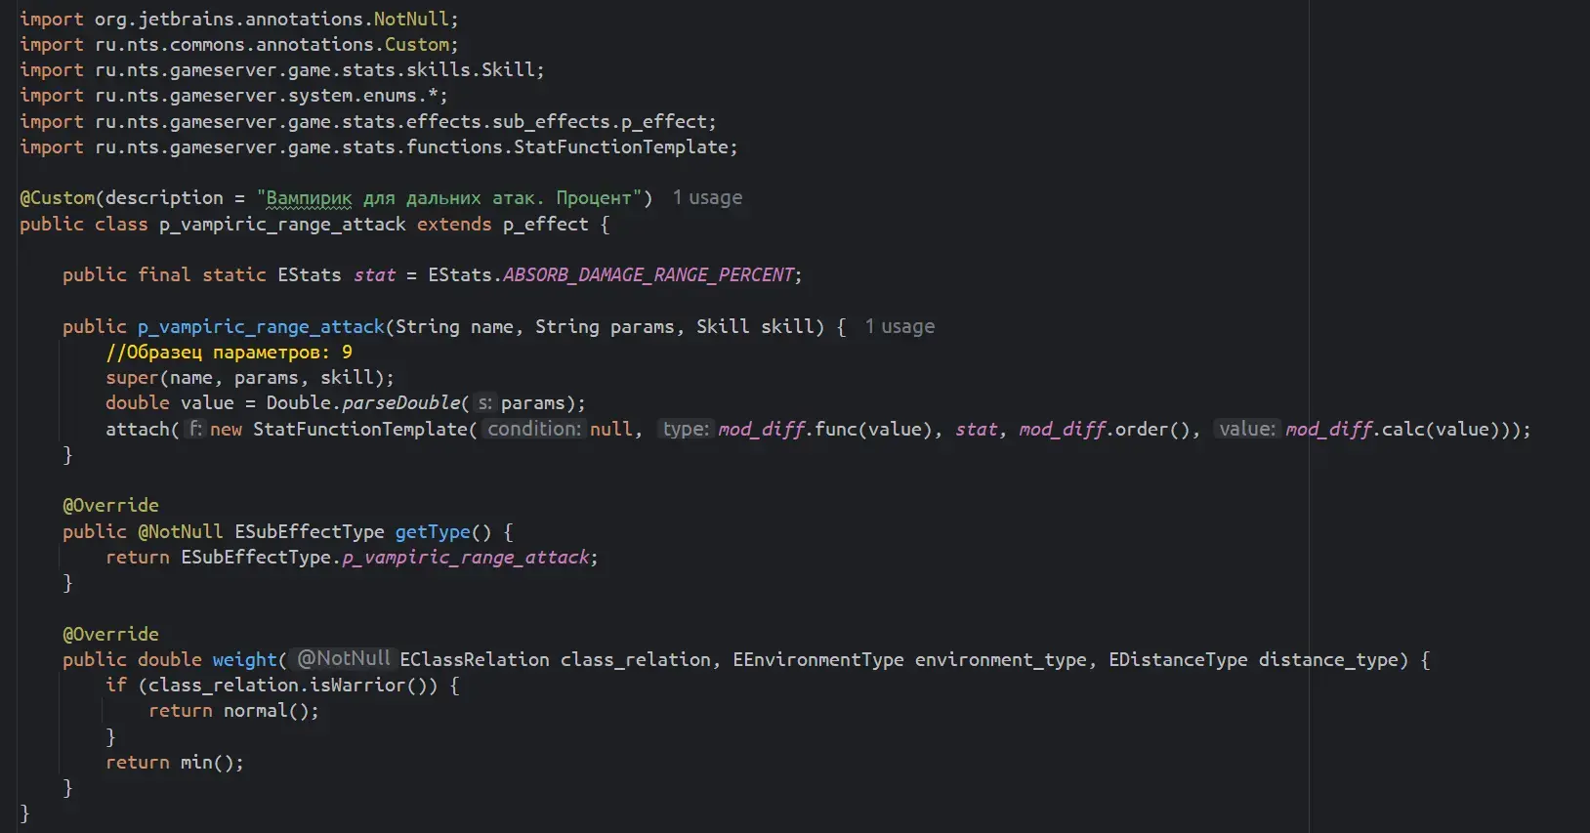
Task: Click the '1 usage' hint after the constructor signature
Action: pos(900,327)
